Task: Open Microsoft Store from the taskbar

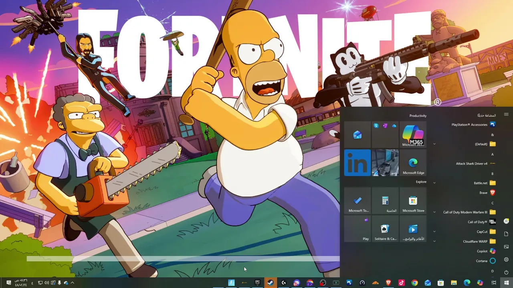Action: [x=440, y=283]
